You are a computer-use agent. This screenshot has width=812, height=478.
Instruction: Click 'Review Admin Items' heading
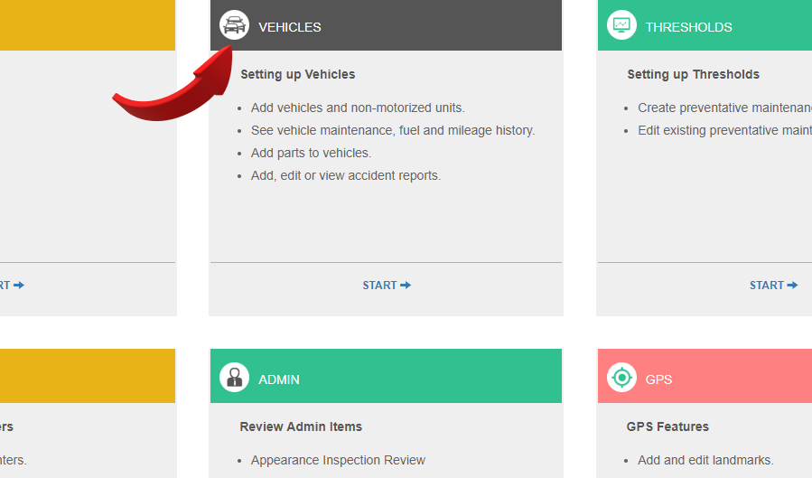pyautogui.click(x=301, y=426)
